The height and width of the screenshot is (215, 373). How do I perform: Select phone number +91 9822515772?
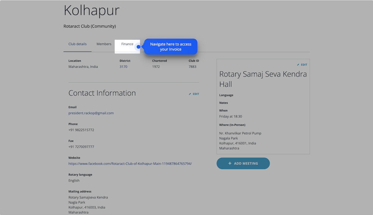pyautogui.click(x=81, y=130)
